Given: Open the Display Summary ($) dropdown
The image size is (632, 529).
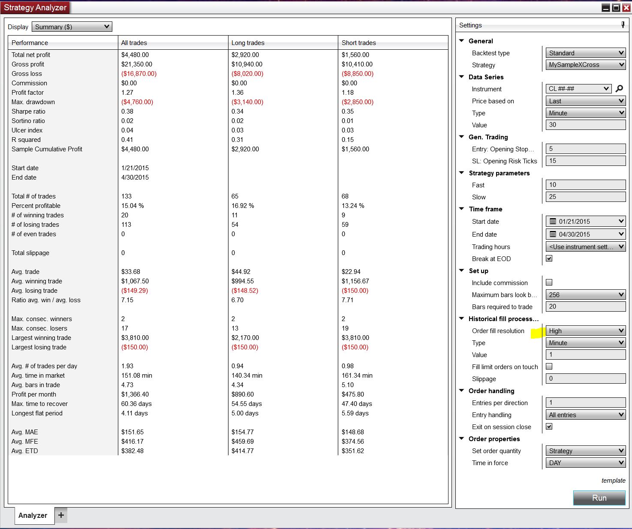Looking at the screenshot, I should point(72,27).
